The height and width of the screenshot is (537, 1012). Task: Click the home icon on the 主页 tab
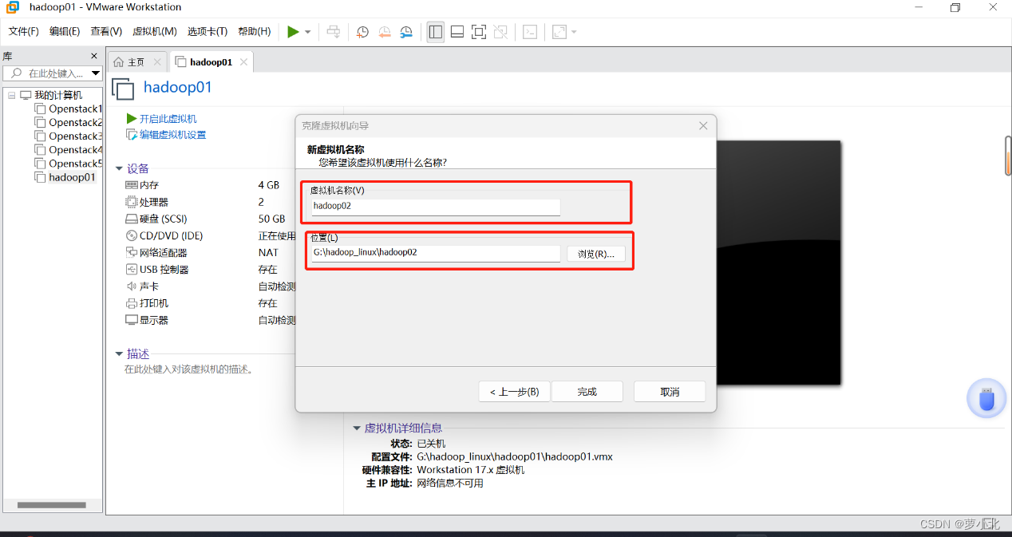point(119,62)
